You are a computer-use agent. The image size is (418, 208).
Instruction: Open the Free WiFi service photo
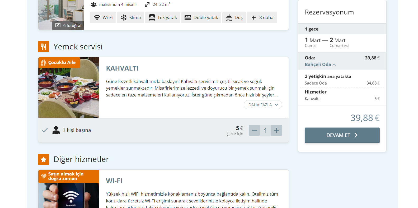(x=69, y=196)
